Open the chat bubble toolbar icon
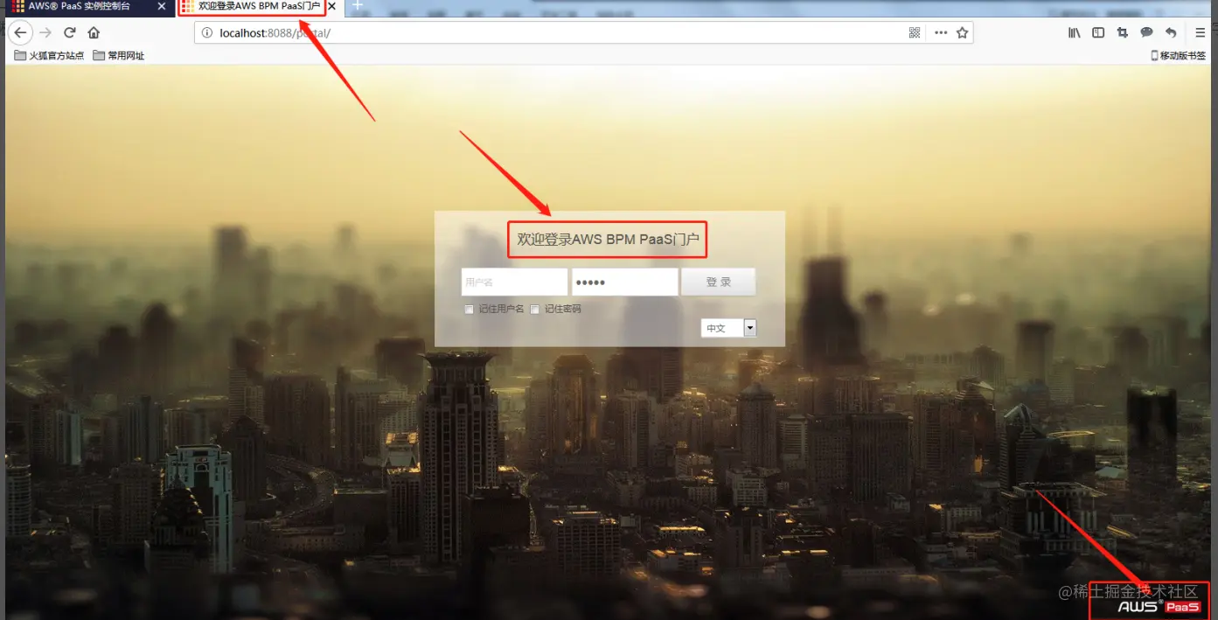The image size is (1218, 620). point(1146,32)
